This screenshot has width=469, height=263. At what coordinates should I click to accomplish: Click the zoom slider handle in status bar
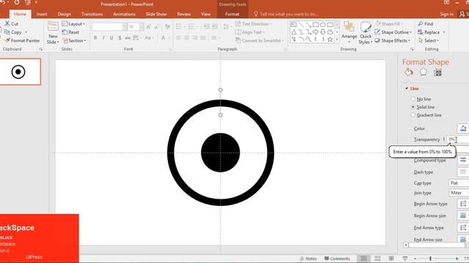(x=430, y=259)
